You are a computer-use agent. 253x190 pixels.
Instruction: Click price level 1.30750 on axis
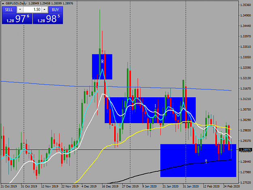tap(246, 109)
